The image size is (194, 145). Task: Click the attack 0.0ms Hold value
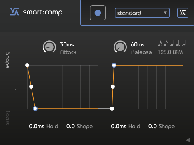click(37, 126)
